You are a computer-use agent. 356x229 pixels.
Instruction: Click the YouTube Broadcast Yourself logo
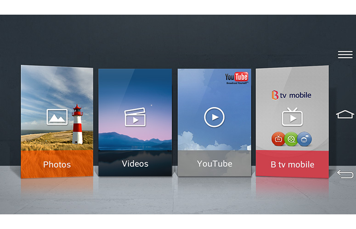tap(237, 78)
